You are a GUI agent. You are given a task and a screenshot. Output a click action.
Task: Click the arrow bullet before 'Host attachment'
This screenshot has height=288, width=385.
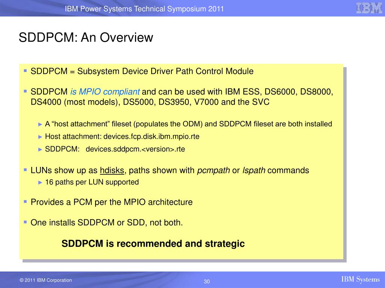point(40,137)
